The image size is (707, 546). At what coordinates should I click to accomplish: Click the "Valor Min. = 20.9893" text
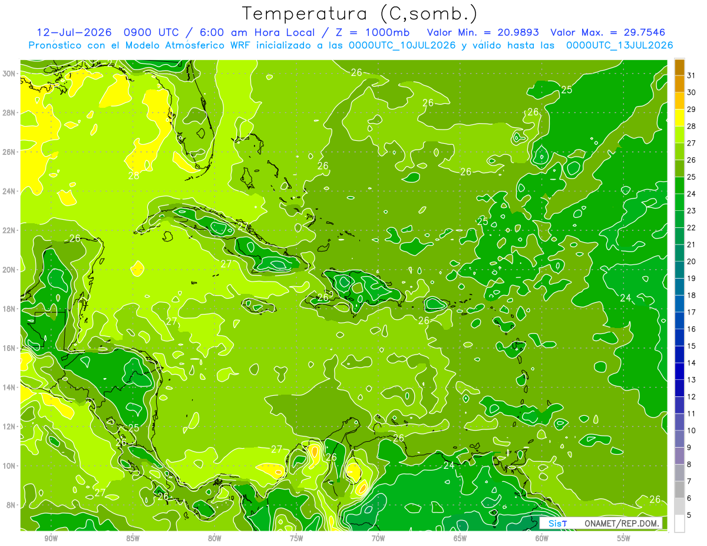click(482, 32)
